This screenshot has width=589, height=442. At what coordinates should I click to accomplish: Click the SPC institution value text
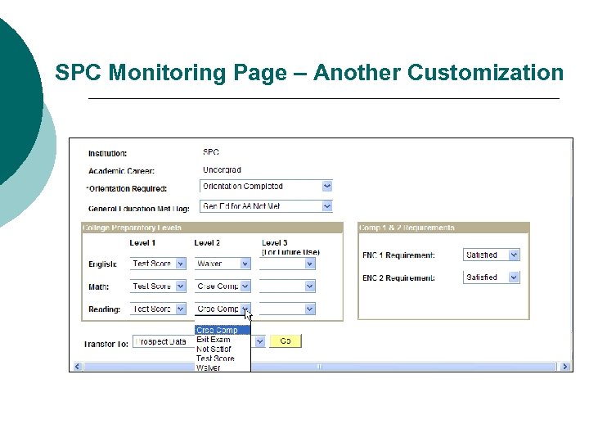click(x=211, y=152)
